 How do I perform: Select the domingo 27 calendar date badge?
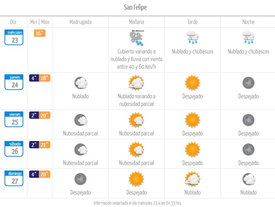tap(14, 178)
